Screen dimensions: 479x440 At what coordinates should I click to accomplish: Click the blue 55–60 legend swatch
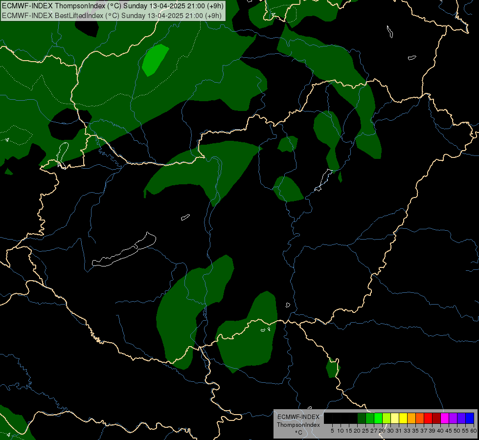click(x=470, y=418)
